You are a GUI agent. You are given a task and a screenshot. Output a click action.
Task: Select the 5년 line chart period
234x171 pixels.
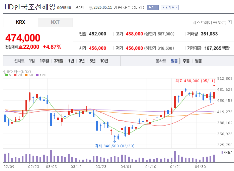[92, 61]
